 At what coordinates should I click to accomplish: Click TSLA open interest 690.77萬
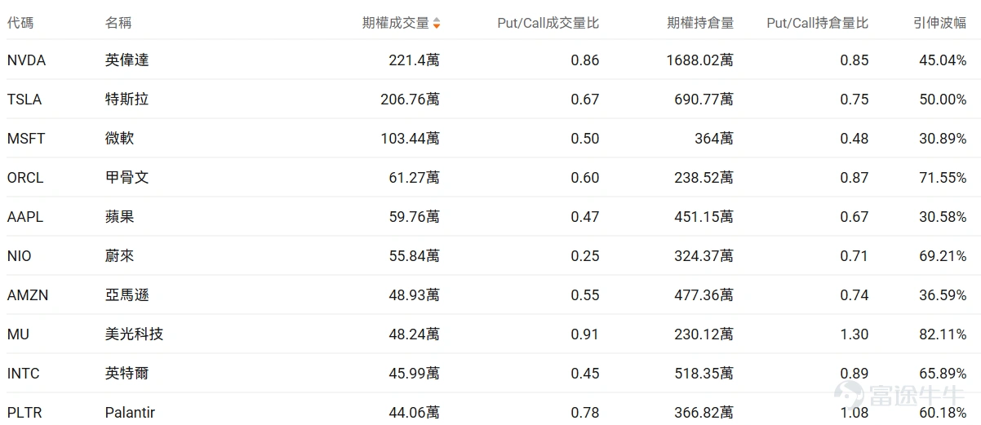tap(704, 100)
